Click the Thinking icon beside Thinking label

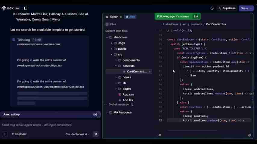pos(14,40)
